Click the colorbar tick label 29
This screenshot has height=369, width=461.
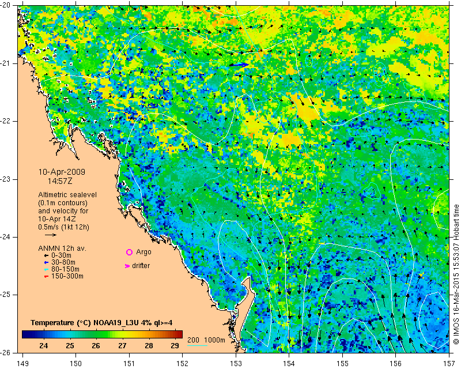[175, 345]
